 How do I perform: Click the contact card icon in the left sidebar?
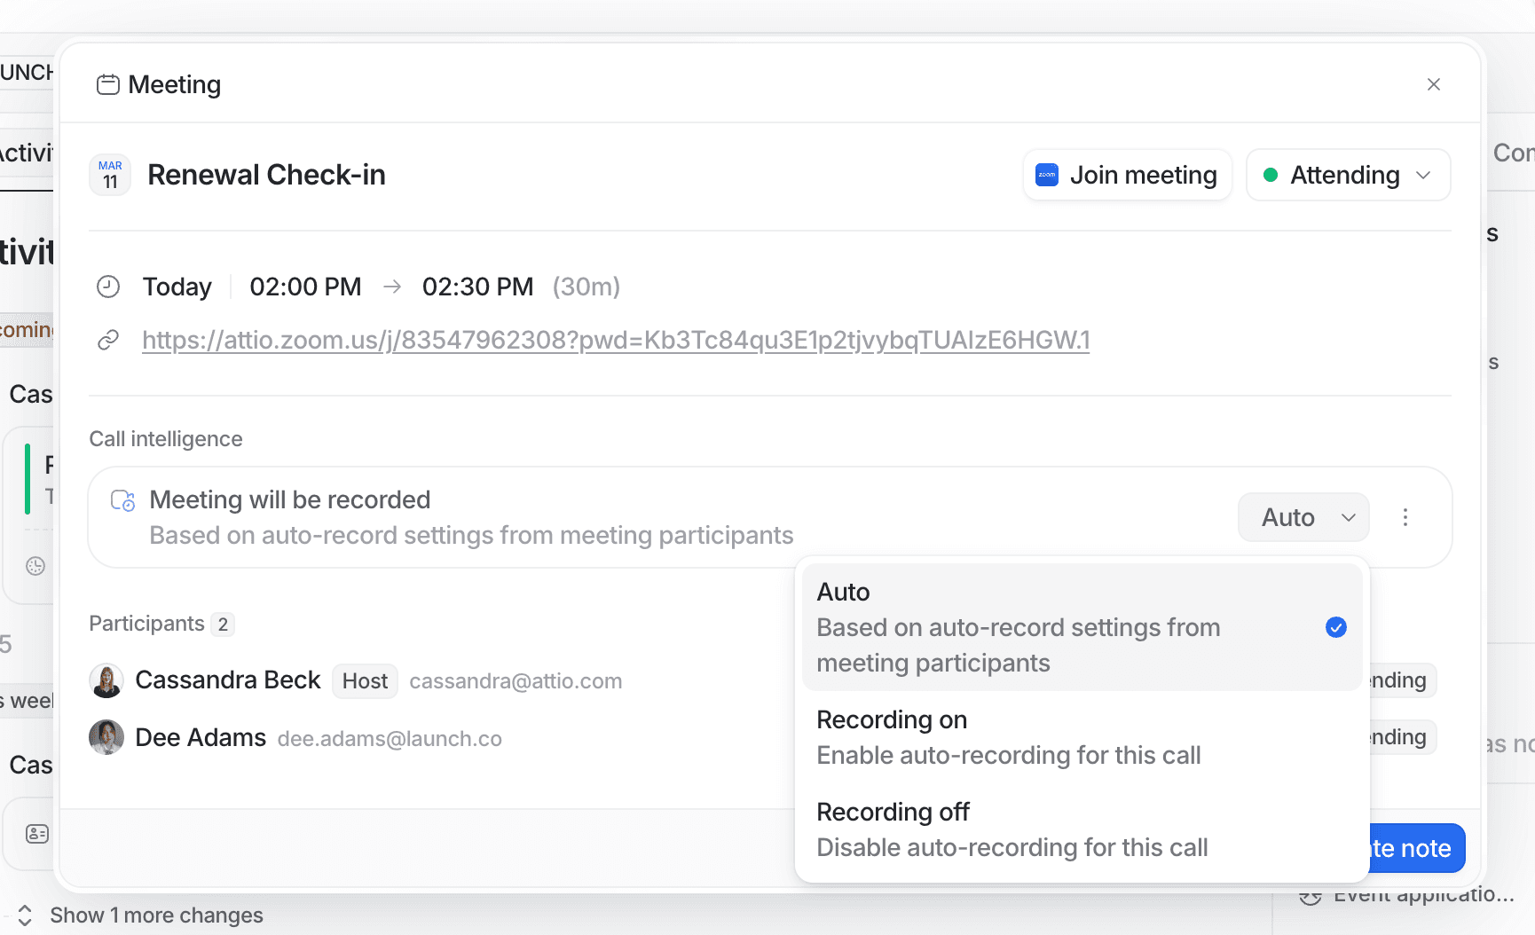tap(36, 833)
